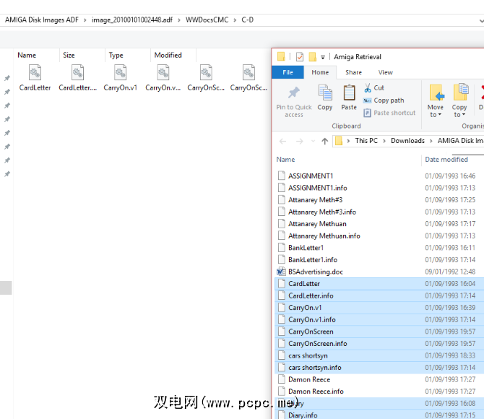484x419 pixels.
Task: Click the Word icon of BSAdvertising.doc
Action: pos(281,272)
